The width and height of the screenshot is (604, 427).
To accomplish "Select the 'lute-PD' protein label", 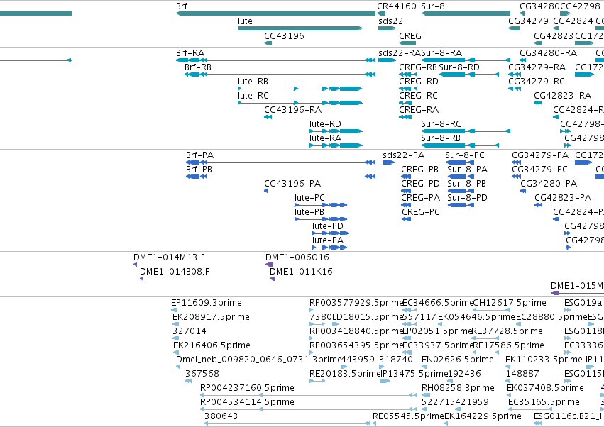I will point(328,226).
